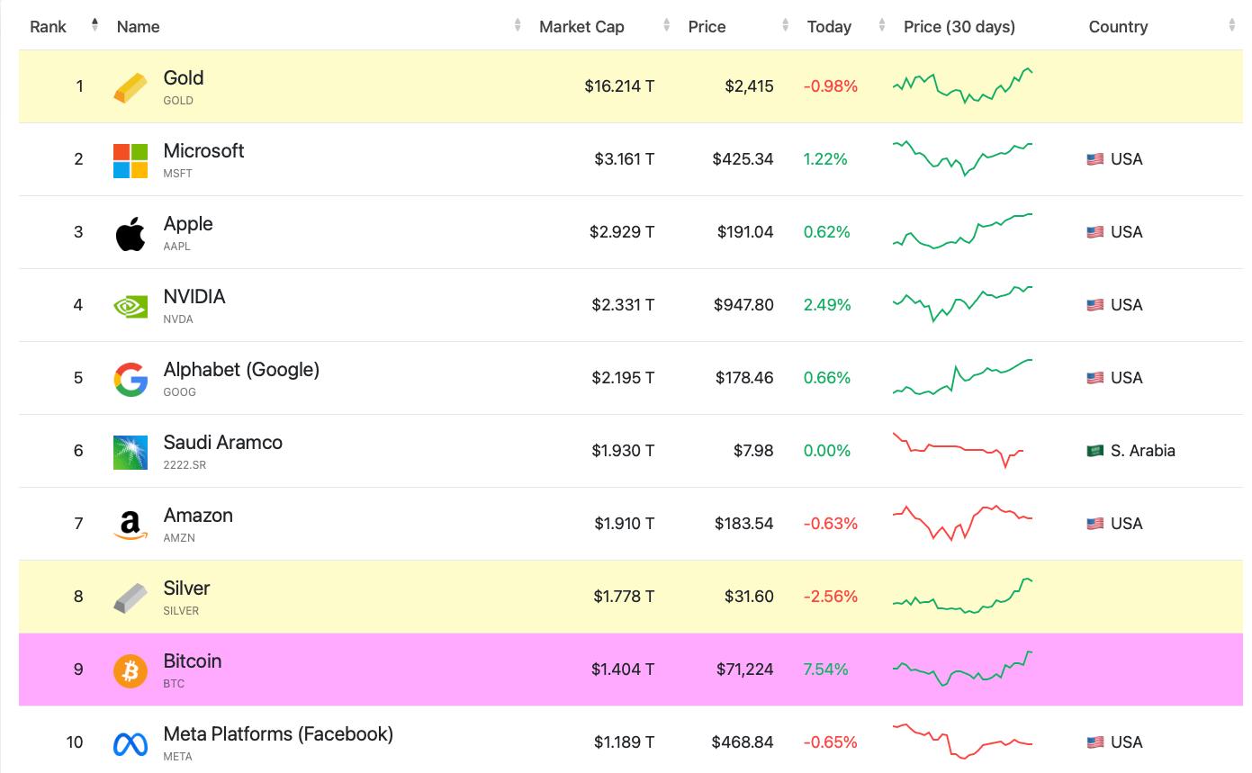Click the Apple logo icon

[x=131, y=233]
